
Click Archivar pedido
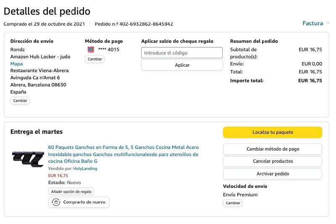pyautogui.click(x=273, y=174)
